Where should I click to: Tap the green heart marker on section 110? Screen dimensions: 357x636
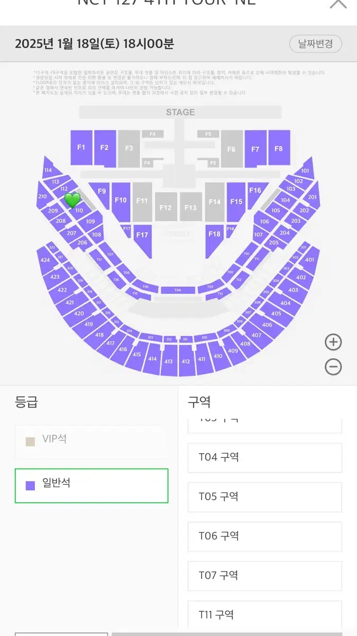72,200
